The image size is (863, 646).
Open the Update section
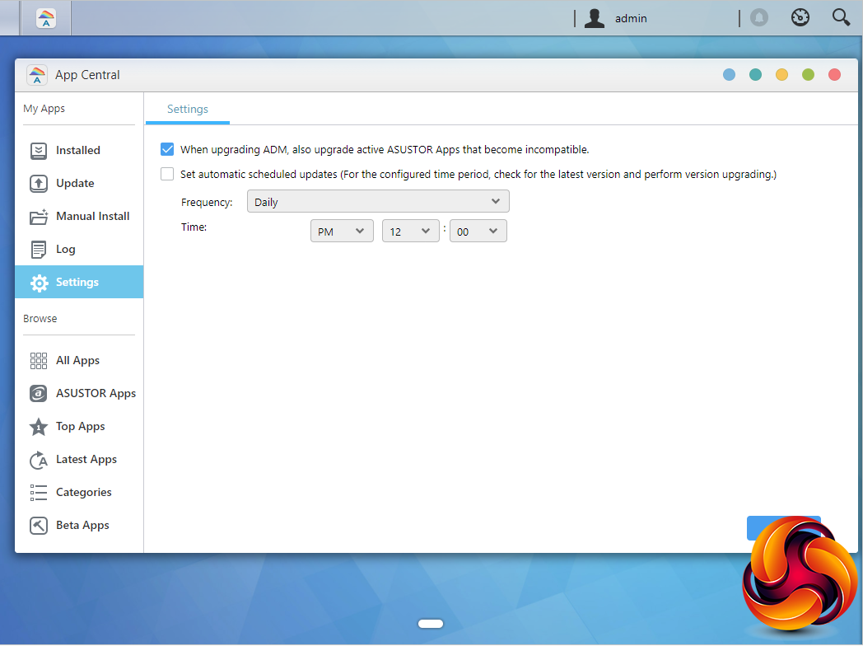(79, 184)
